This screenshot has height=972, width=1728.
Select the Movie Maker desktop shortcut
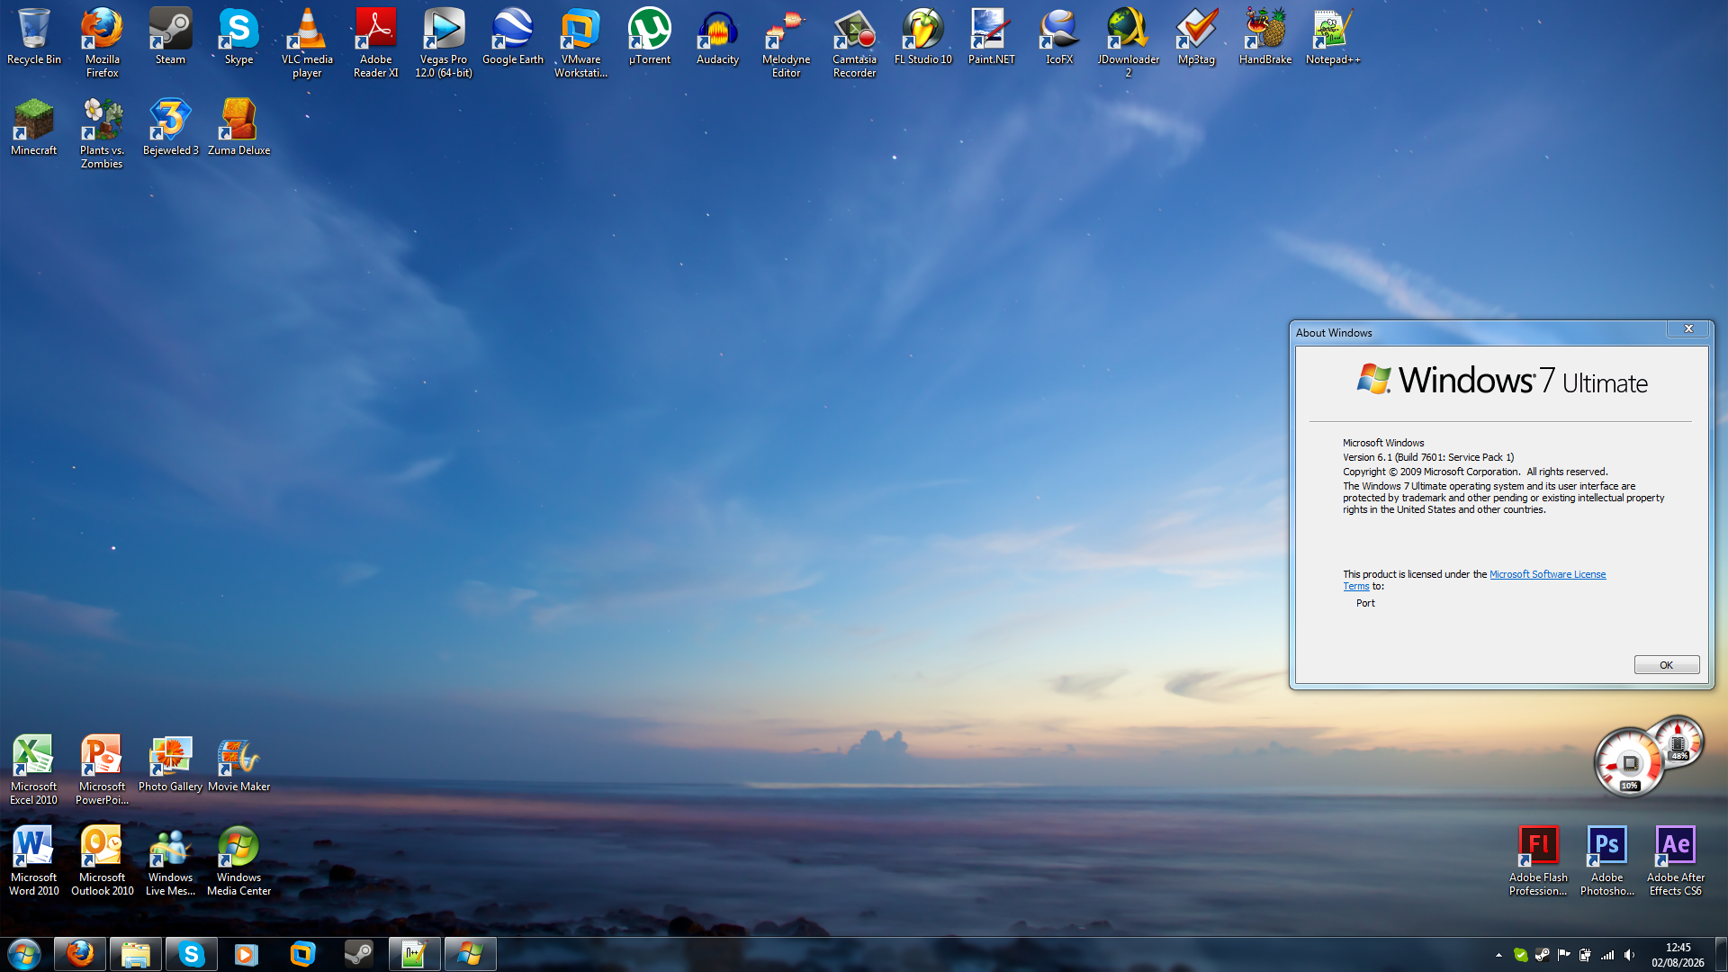tap(239, 764)
